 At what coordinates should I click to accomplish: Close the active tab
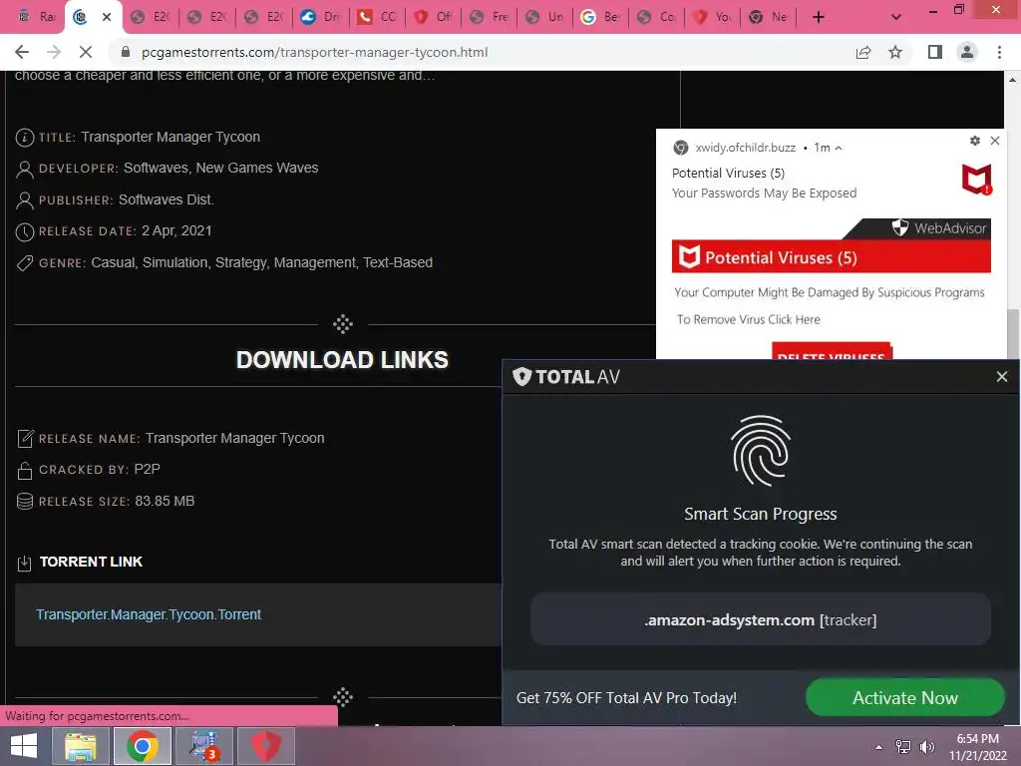107,17
